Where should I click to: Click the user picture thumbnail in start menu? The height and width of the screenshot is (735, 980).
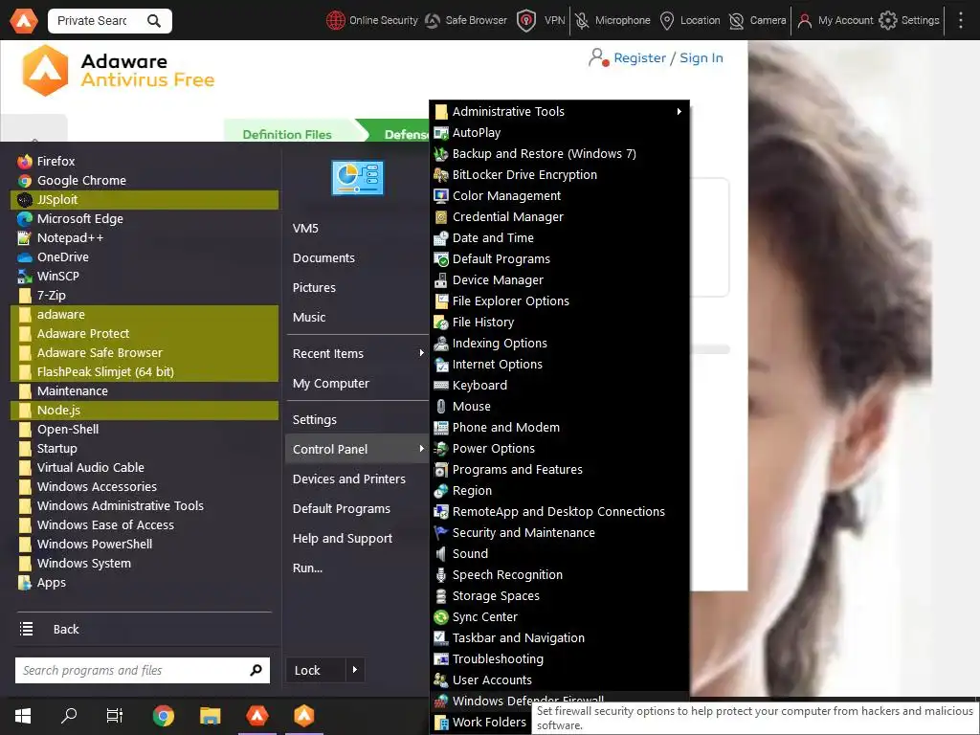358,177
